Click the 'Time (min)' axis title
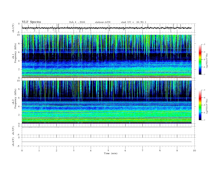The height and width of the screenshot is (169, 219). point(111,153)
